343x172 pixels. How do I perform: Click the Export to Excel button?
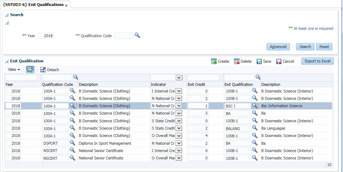click(x=317, y=61)
